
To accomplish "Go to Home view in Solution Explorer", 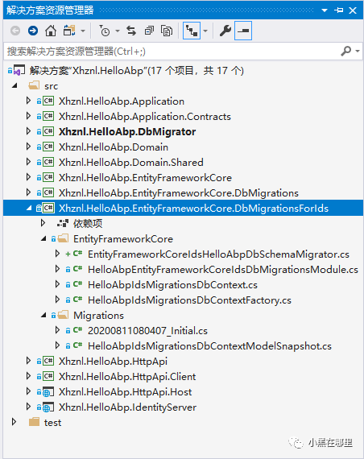I will point(51,31).
